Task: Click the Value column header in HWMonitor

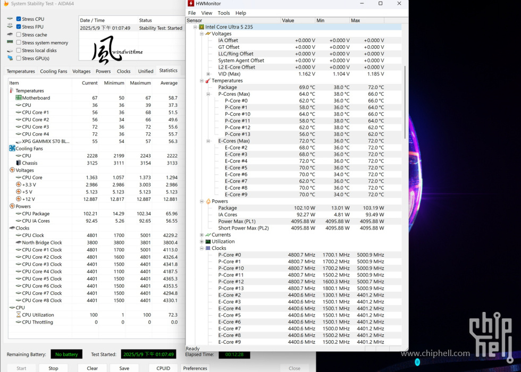Action: 298,20
